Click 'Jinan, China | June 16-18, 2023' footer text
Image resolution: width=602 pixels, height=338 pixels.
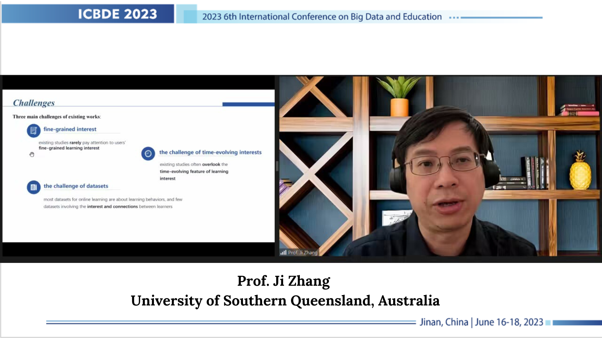(481, 322)
